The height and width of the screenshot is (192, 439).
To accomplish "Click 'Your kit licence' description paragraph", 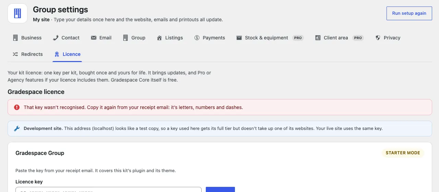I will [109, 76].
